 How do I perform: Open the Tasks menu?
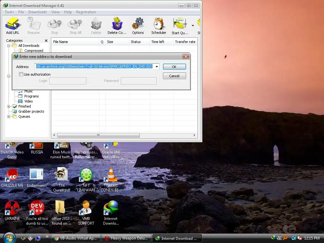tap(9, 12)
